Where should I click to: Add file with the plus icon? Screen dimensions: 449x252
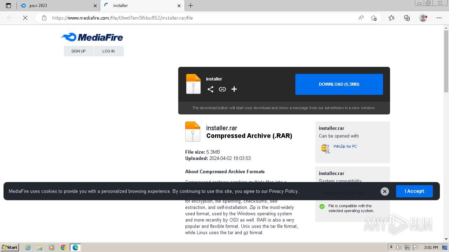pyautogui.click(x=234, y=89)
